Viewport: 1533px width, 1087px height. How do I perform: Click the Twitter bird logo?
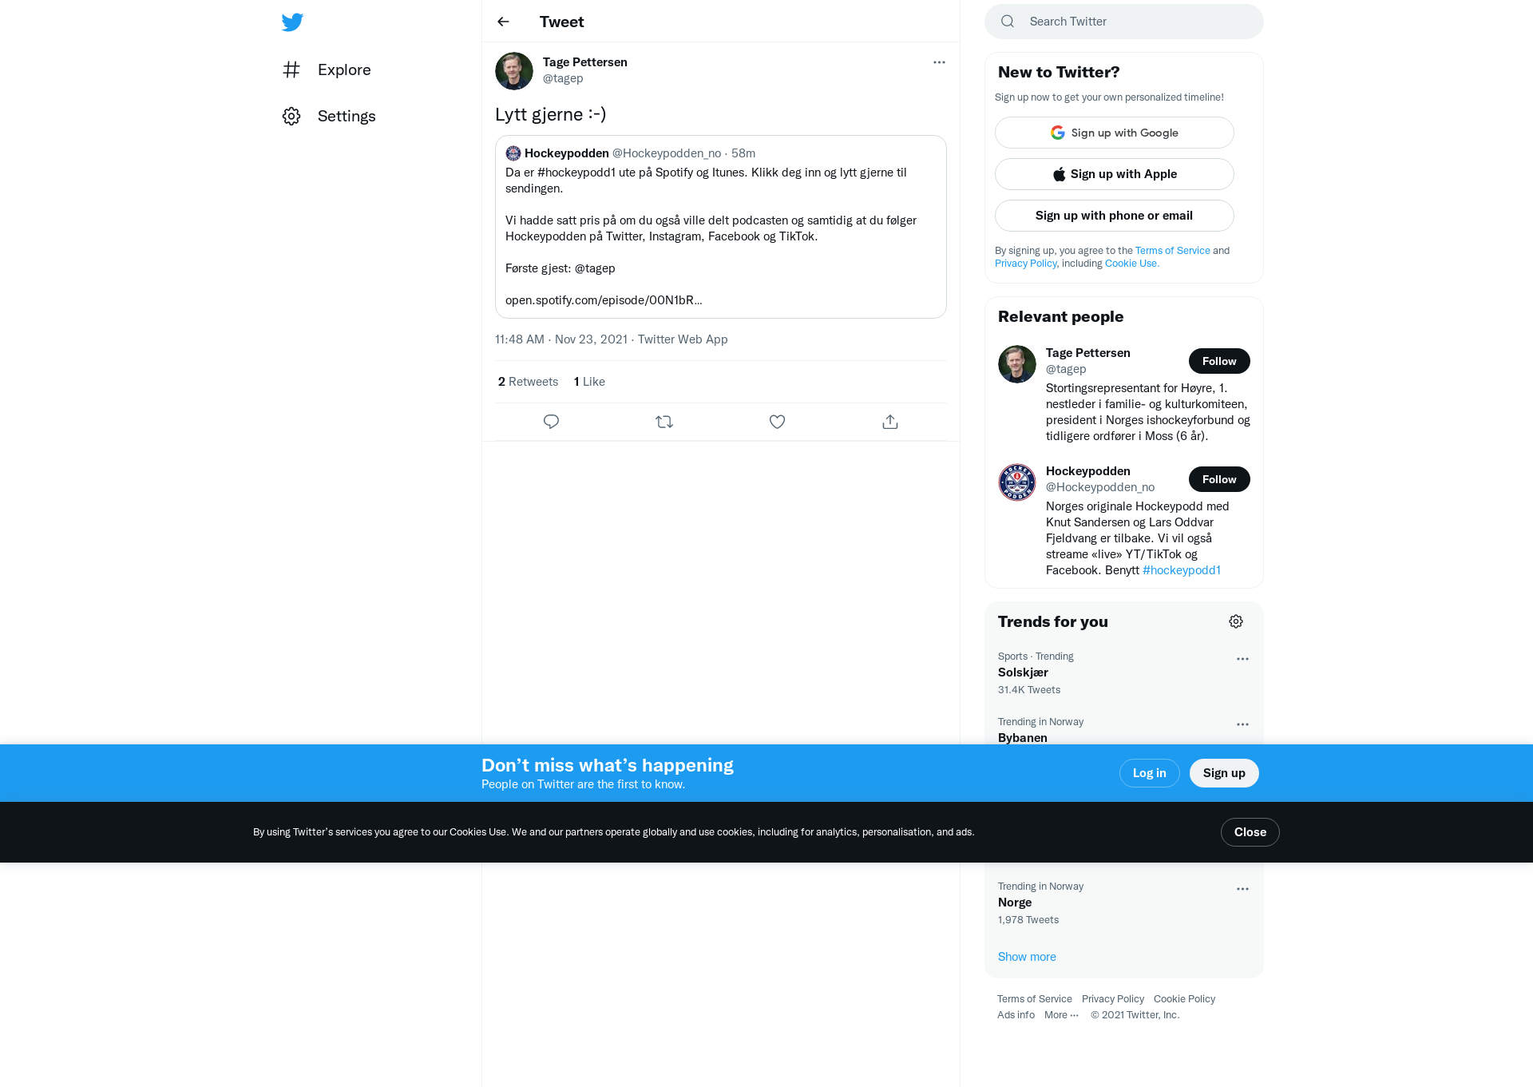click(292, 22)
